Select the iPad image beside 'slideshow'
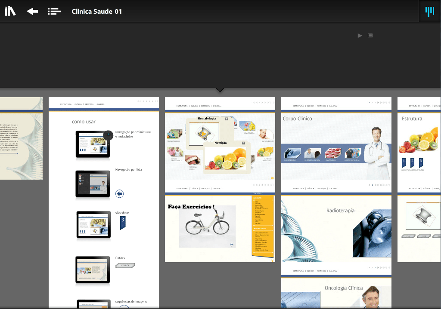Viewport: 441px width, 309px height. coord(93,225)
